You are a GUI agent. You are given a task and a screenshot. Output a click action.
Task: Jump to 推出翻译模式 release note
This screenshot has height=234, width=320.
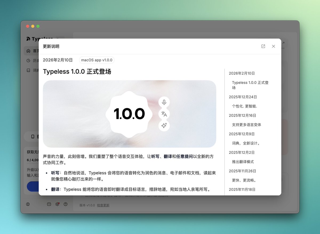243,162
